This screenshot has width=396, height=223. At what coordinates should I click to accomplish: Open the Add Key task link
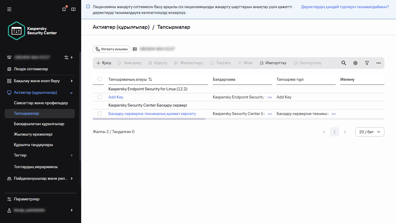click(x=116, y=97)
